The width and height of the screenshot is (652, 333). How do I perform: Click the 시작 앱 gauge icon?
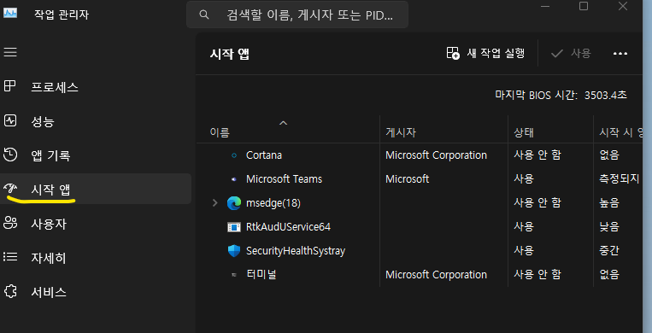pos(10,190)
